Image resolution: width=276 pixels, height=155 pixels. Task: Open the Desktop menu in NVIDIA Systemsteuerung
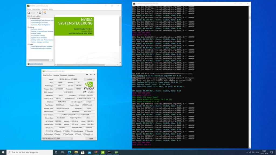point(45,9)
